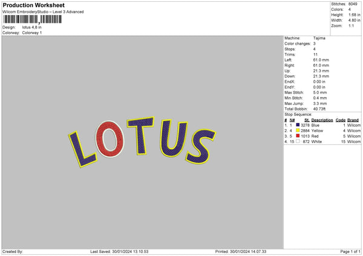Click the Stop Sequence label
Screen dimensions: 363x256
pyautogui.click(x=298, y=114)
